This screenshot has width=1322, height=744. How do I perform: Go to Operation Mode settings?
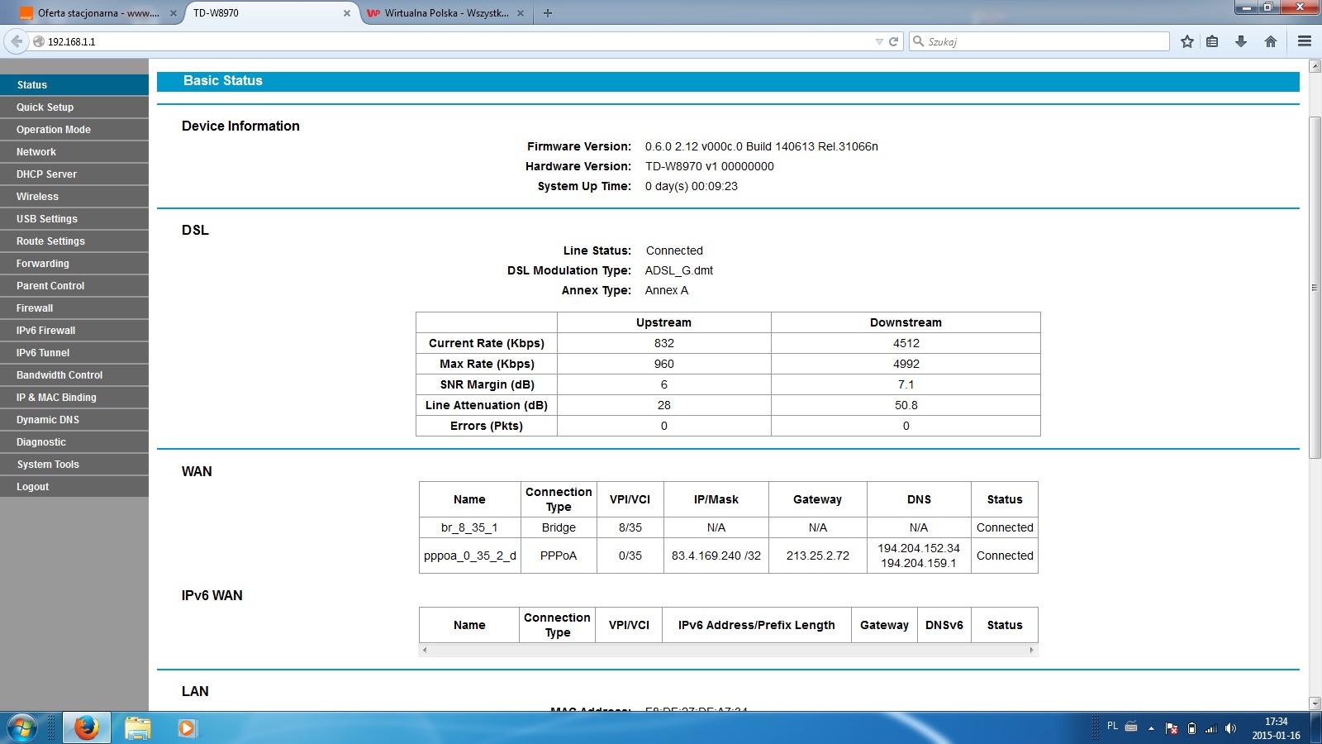(x=74, y=130)
